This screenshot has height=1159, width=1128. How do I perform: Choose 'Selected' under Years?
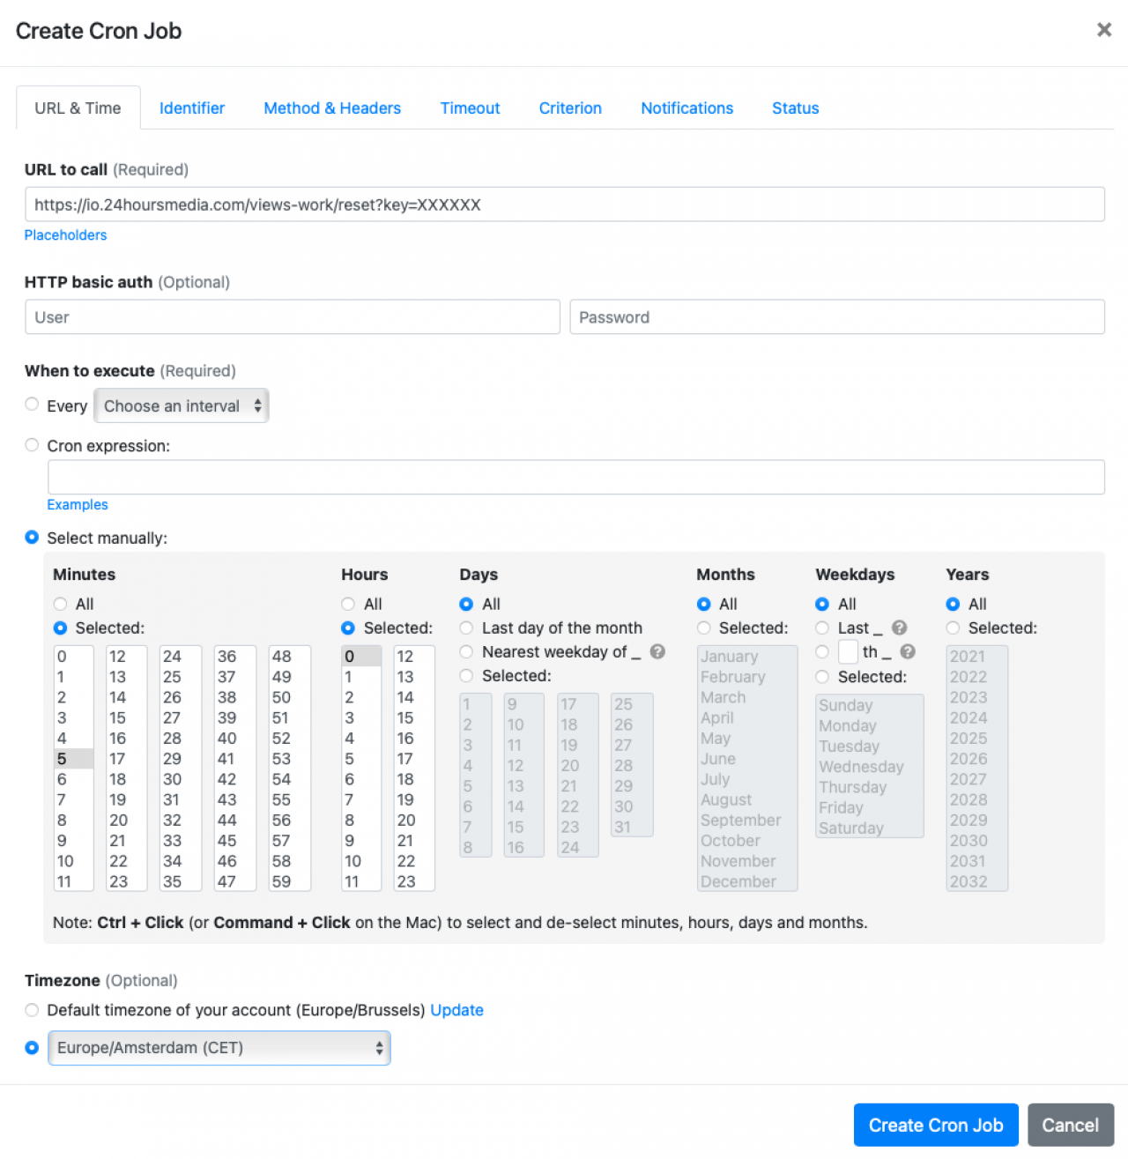click(953, 628)
